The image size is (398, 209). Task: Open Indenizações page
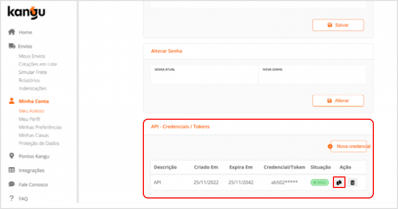(33, 89)
